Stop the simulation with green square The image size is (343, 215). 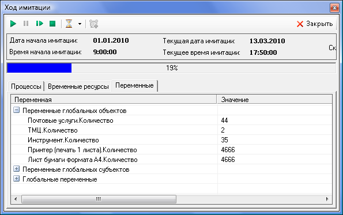click(x=52, y=24)
